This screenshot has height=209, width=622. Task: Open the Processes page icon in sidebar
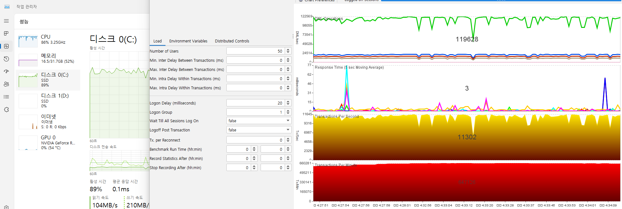coord(6,34)
